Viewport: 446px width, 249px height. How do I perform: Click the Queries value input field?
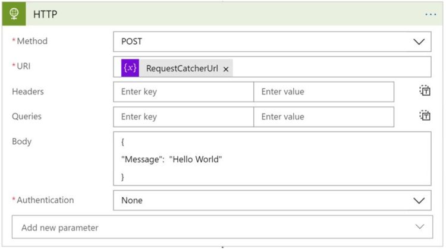pyautogui.click(x=323, y=117)
